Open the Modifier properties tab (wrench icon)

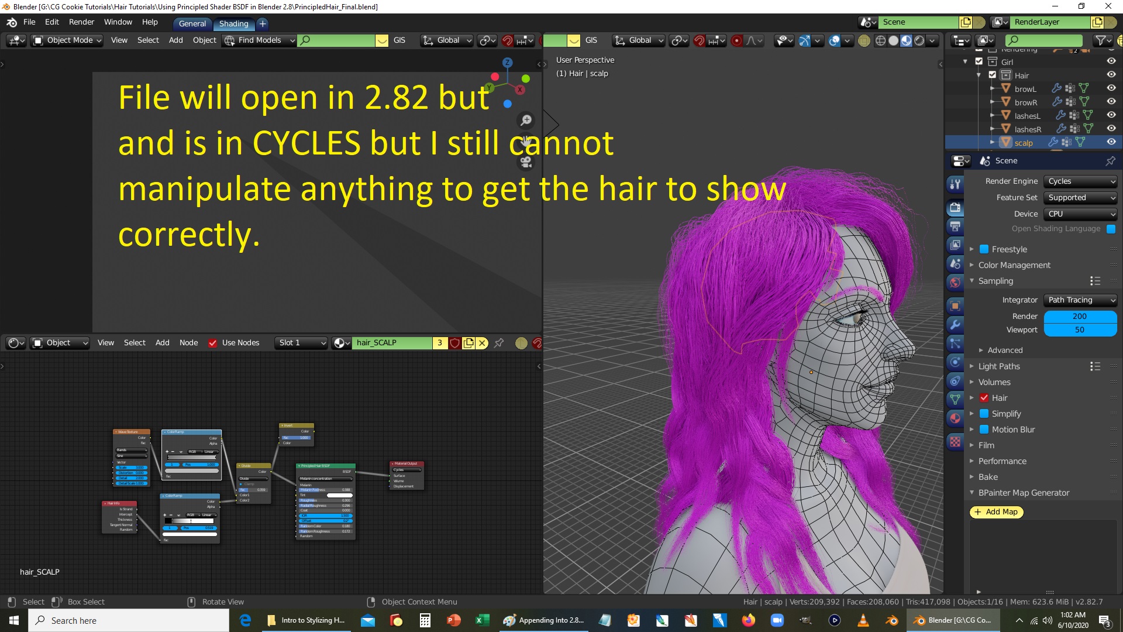click(x=955, y=324)
